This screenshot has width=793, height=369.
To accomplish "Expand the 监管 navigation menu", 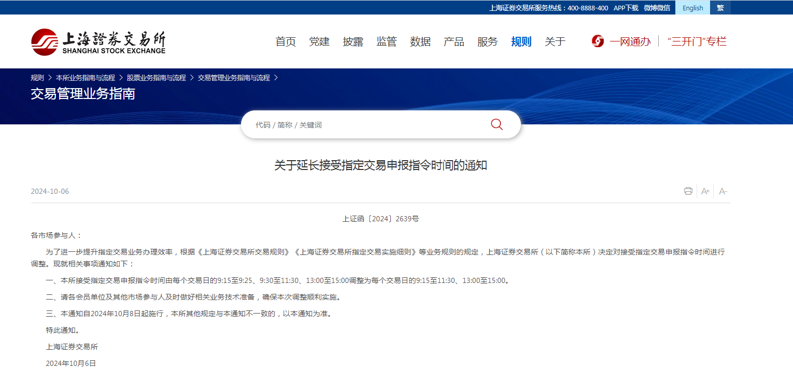I will pos(387,42).
